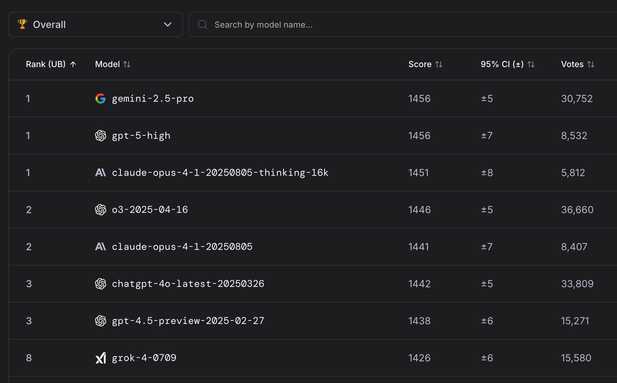The height and width of the screenshot is (383, 617).
Task: Click the chevron arrow in Overall dropdown
Action: pyautogui.click(x=168, y=24)
